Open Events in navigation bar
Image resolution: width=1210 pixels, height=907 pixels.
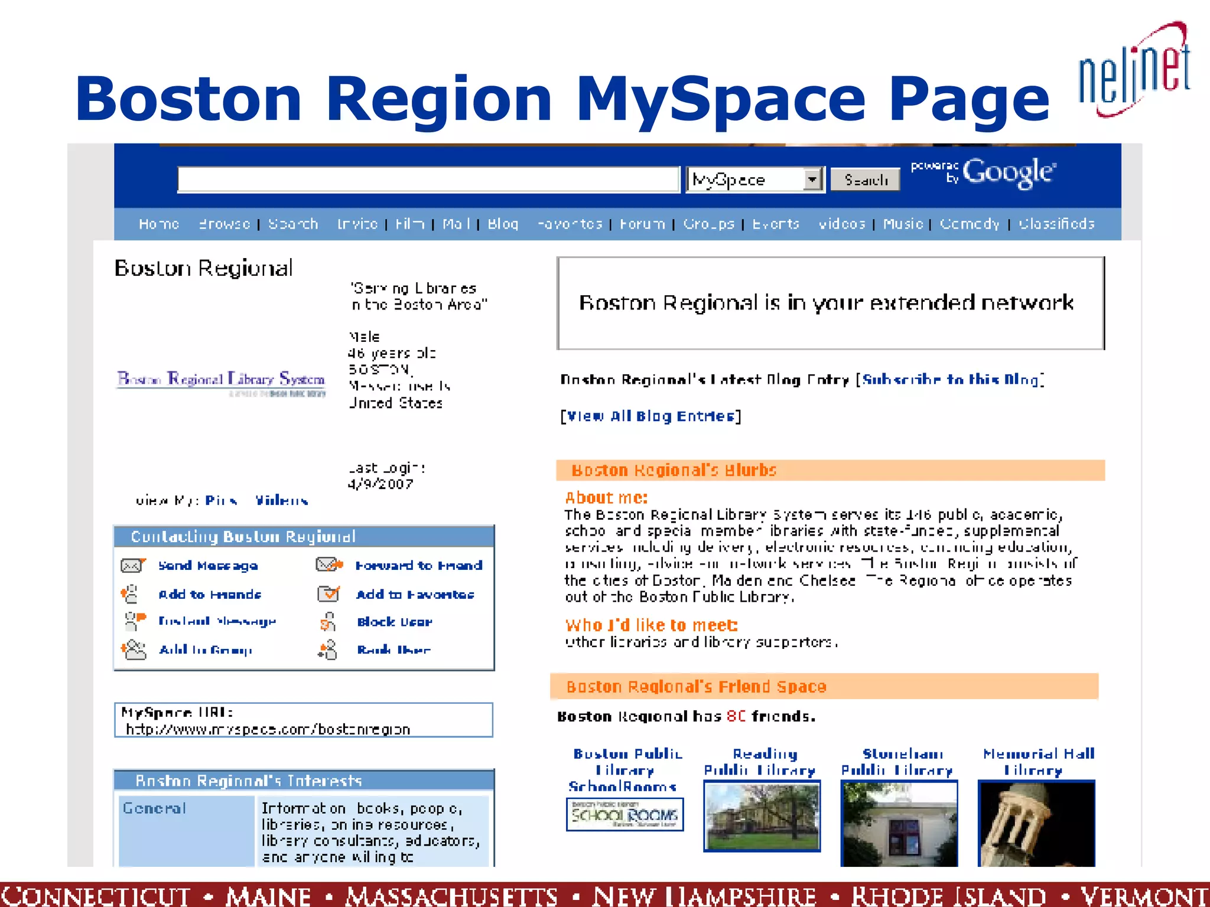(x=775, y=224)
